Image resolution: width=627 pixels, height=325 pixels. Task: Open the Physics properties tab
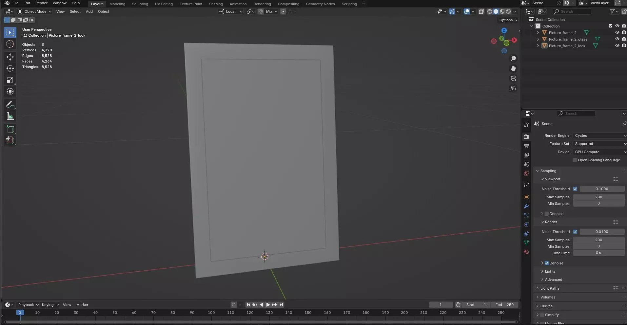526,225
